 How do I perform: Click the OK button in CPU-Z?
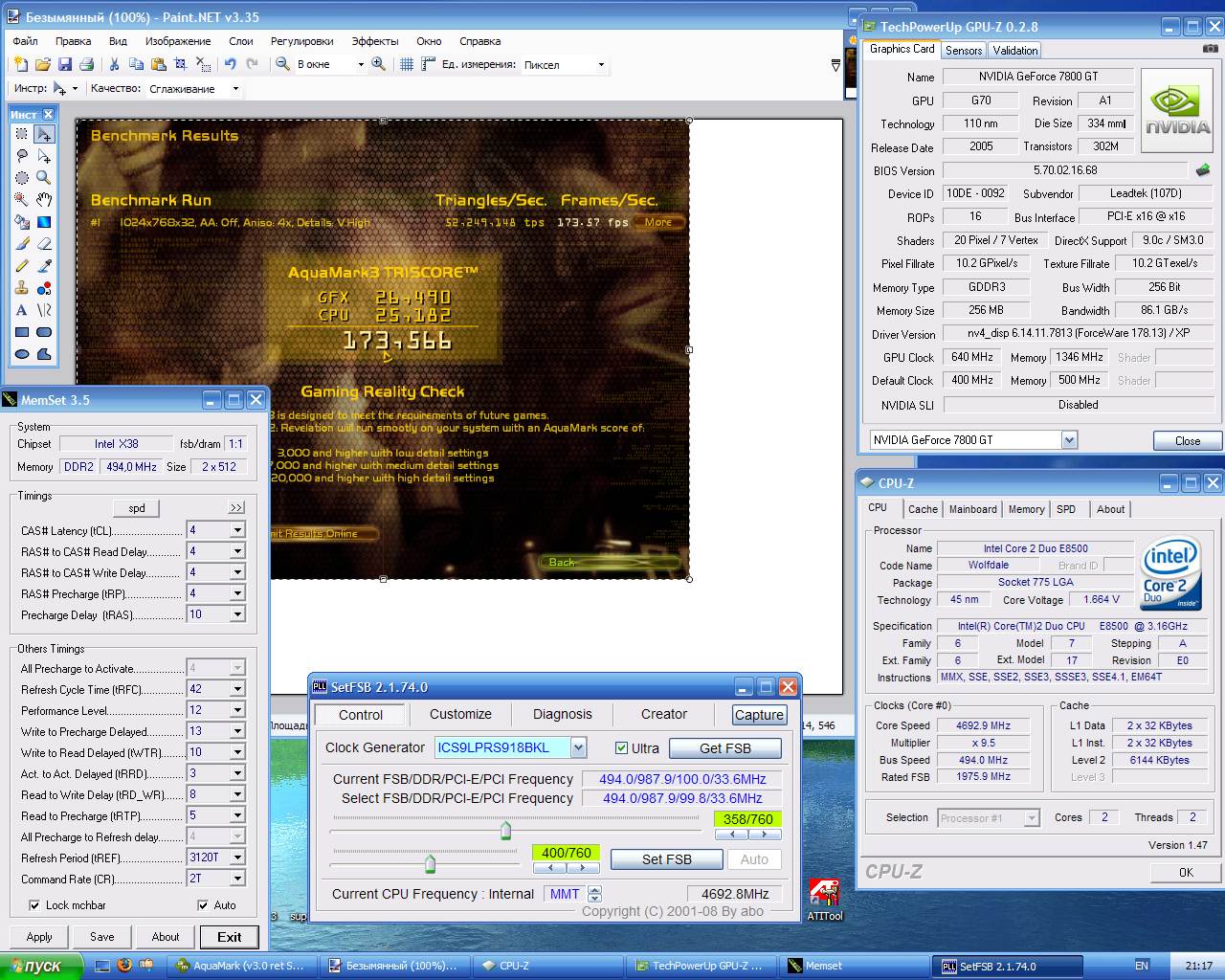pyautogui.click(x=1186, y=872)
